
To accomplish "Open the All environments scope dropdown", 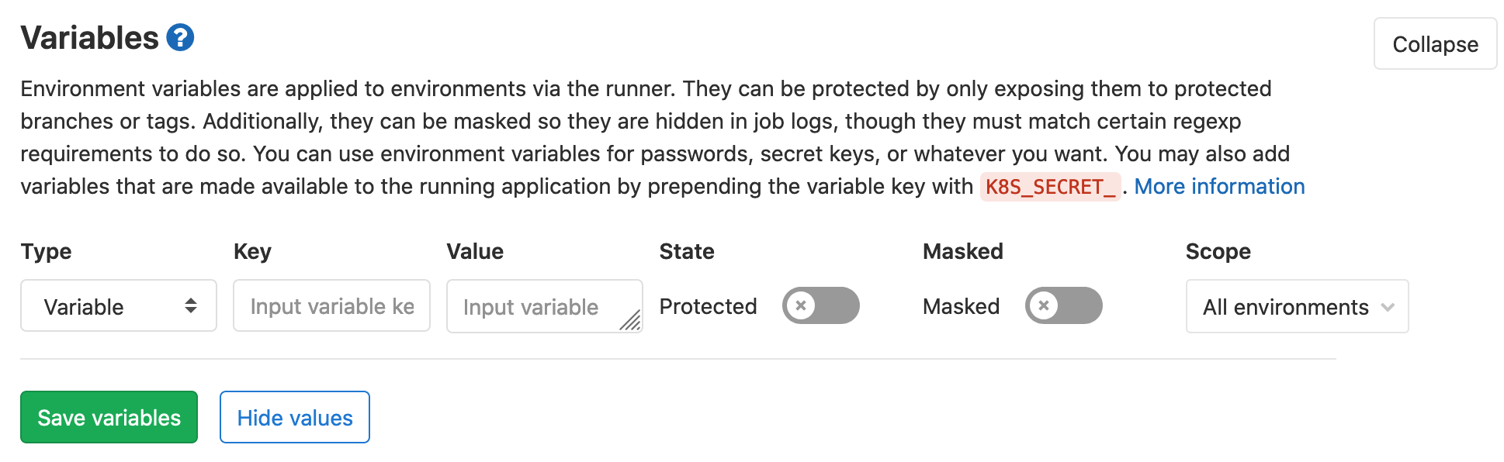I will pyautogui.click(x=1297, y=307).
